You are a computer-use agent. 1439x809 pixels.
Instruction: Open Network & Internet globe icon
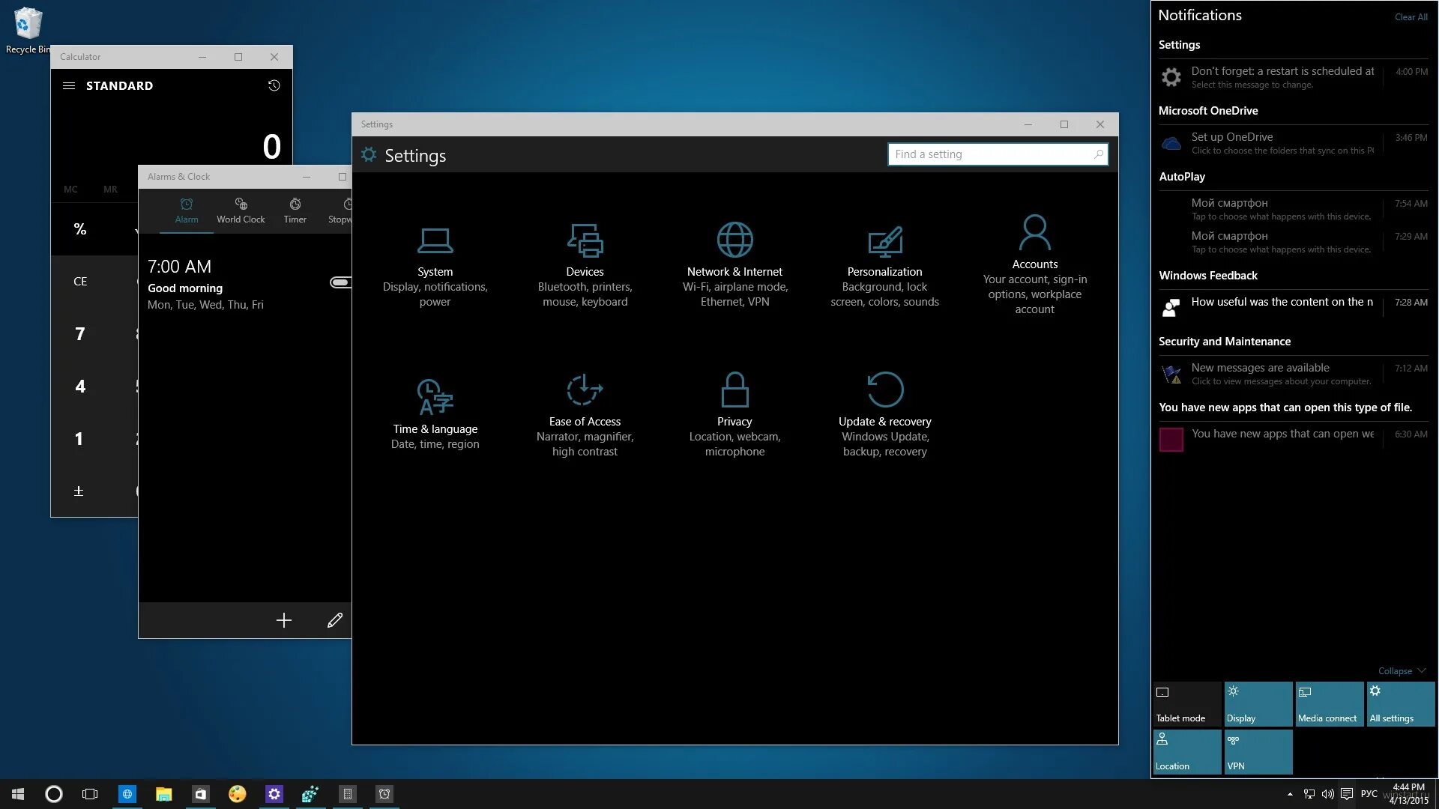click(734, 240)
